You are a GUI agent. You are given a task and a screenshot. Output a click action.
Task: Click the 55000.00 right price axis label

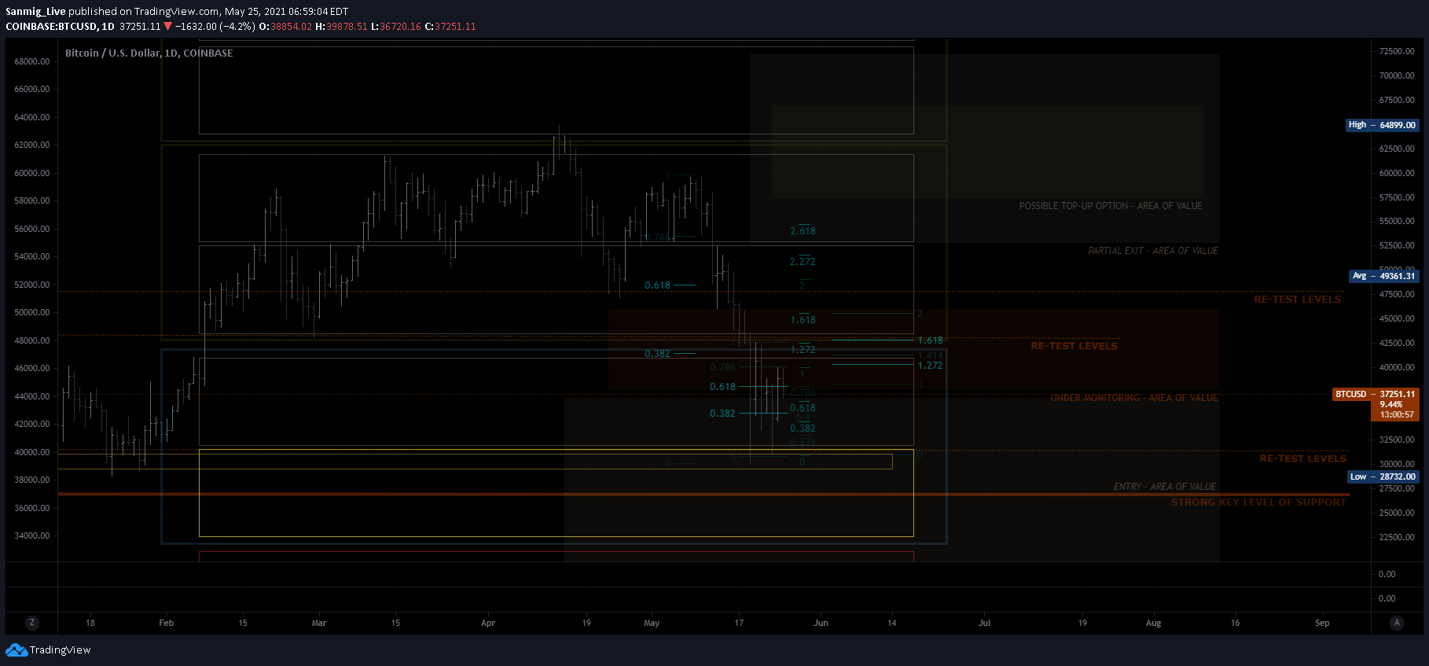1397,221
